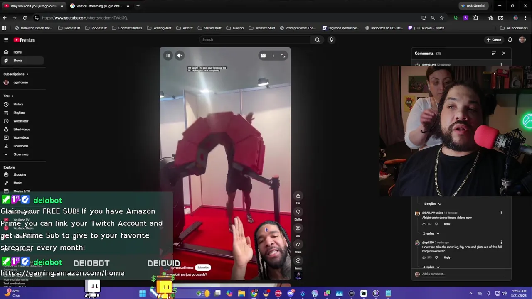Focus the YouTube Search field

pyautogui.click(x=255, y=39)
